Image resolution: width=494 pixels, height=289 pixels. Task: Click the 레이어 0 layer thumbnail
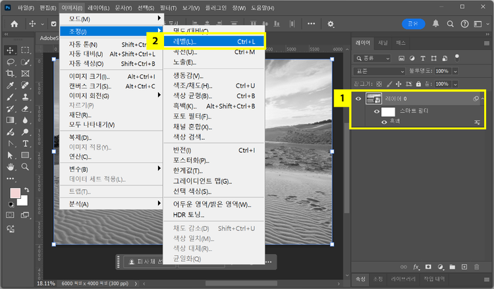[374, 99]
